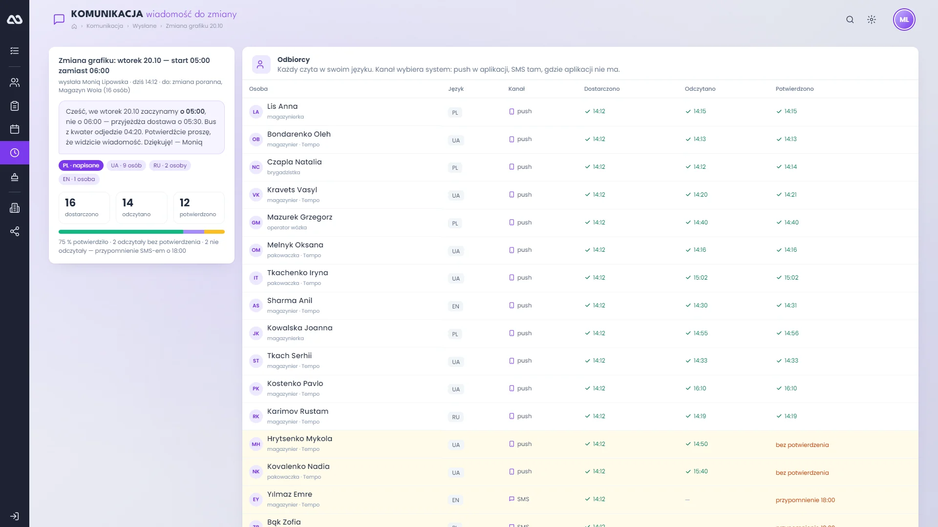Open the clipboard sidebar icon
938x527 pixels.
pos(15,106)
